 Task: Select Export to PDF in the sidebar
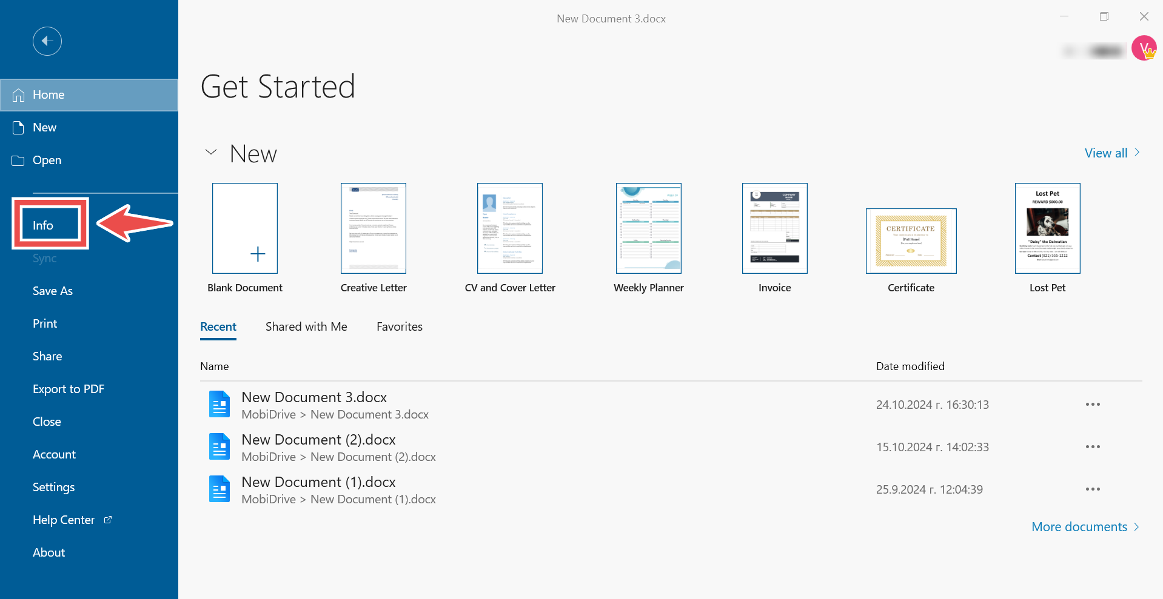[69, 389]
